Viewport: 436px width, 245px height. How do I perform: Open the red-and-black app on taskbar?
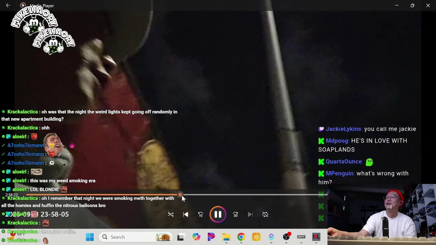[x=316, y=237]
